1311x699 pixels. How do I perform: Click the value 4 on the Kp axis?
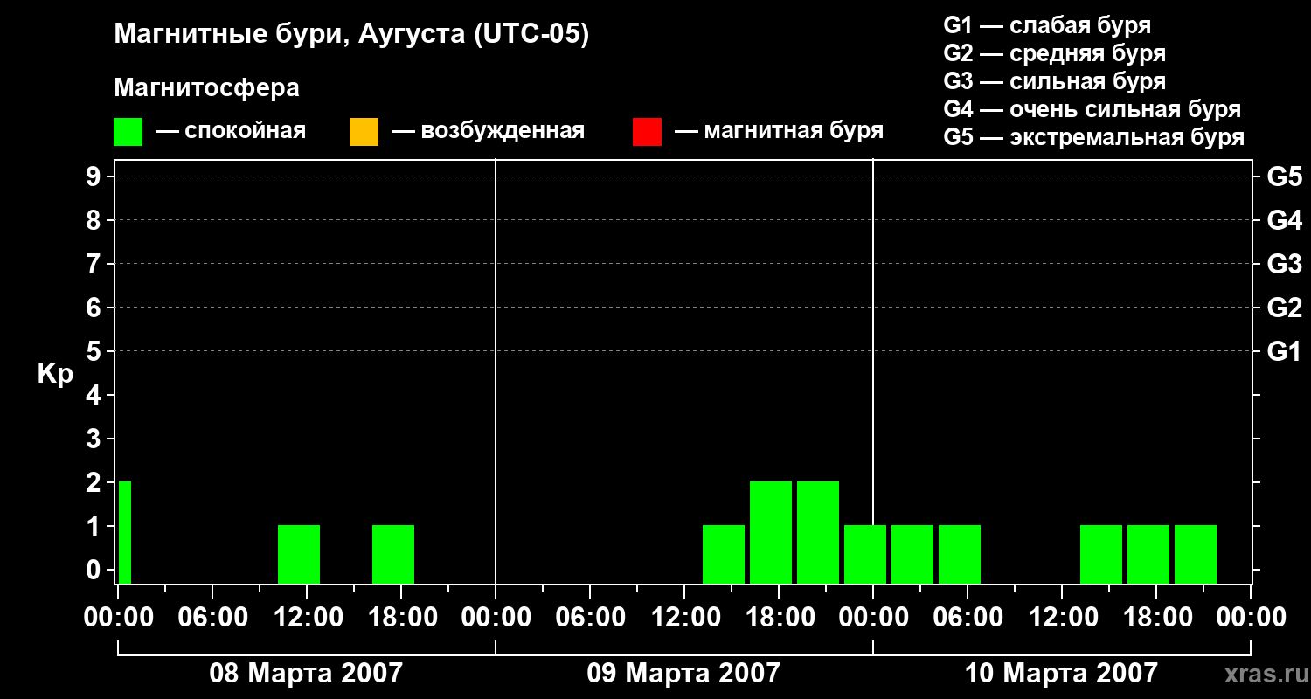(x=95, y=396)
